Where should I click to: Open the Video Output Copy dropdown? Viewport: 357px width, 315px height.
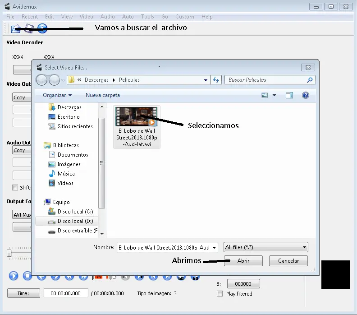22,97
